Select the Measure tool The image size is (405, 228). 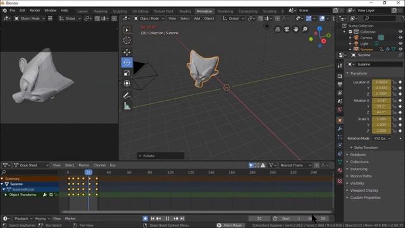pos(127,106)
